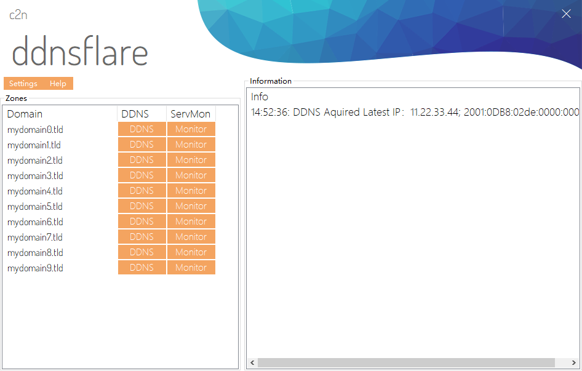The image size is (582, 371).
Task: Close the ddnsflare window
Action: 566,14
